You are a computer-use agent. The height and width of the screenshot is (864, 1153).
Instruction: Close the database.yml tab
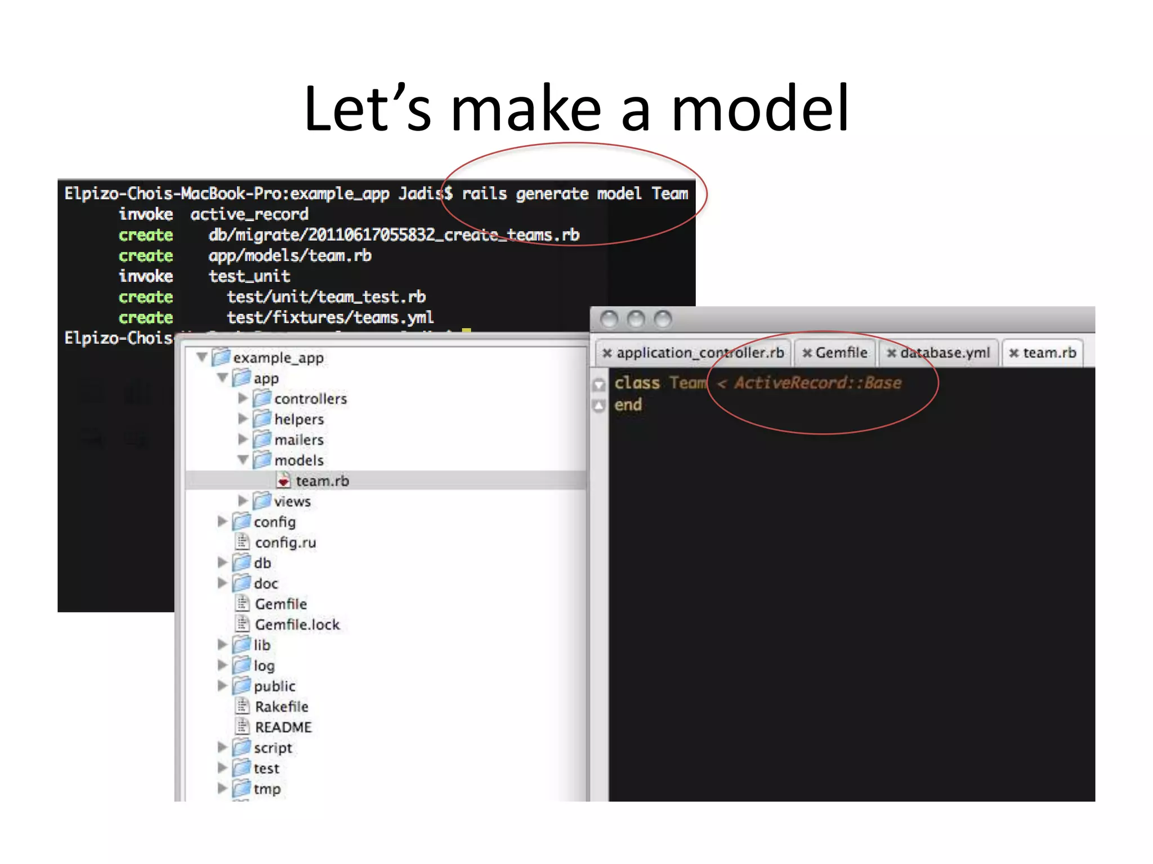click(891, 353)
